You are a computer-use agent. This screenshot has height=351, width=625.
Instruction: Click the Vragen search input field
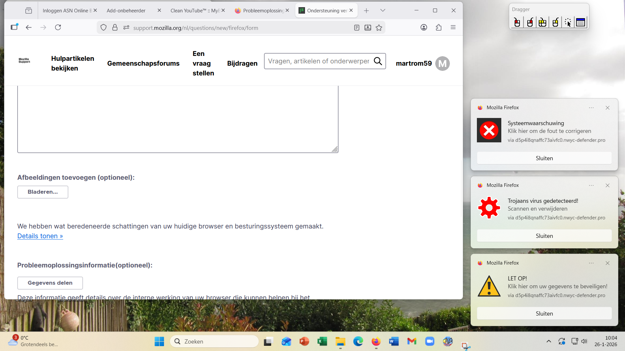click(318, 61)
